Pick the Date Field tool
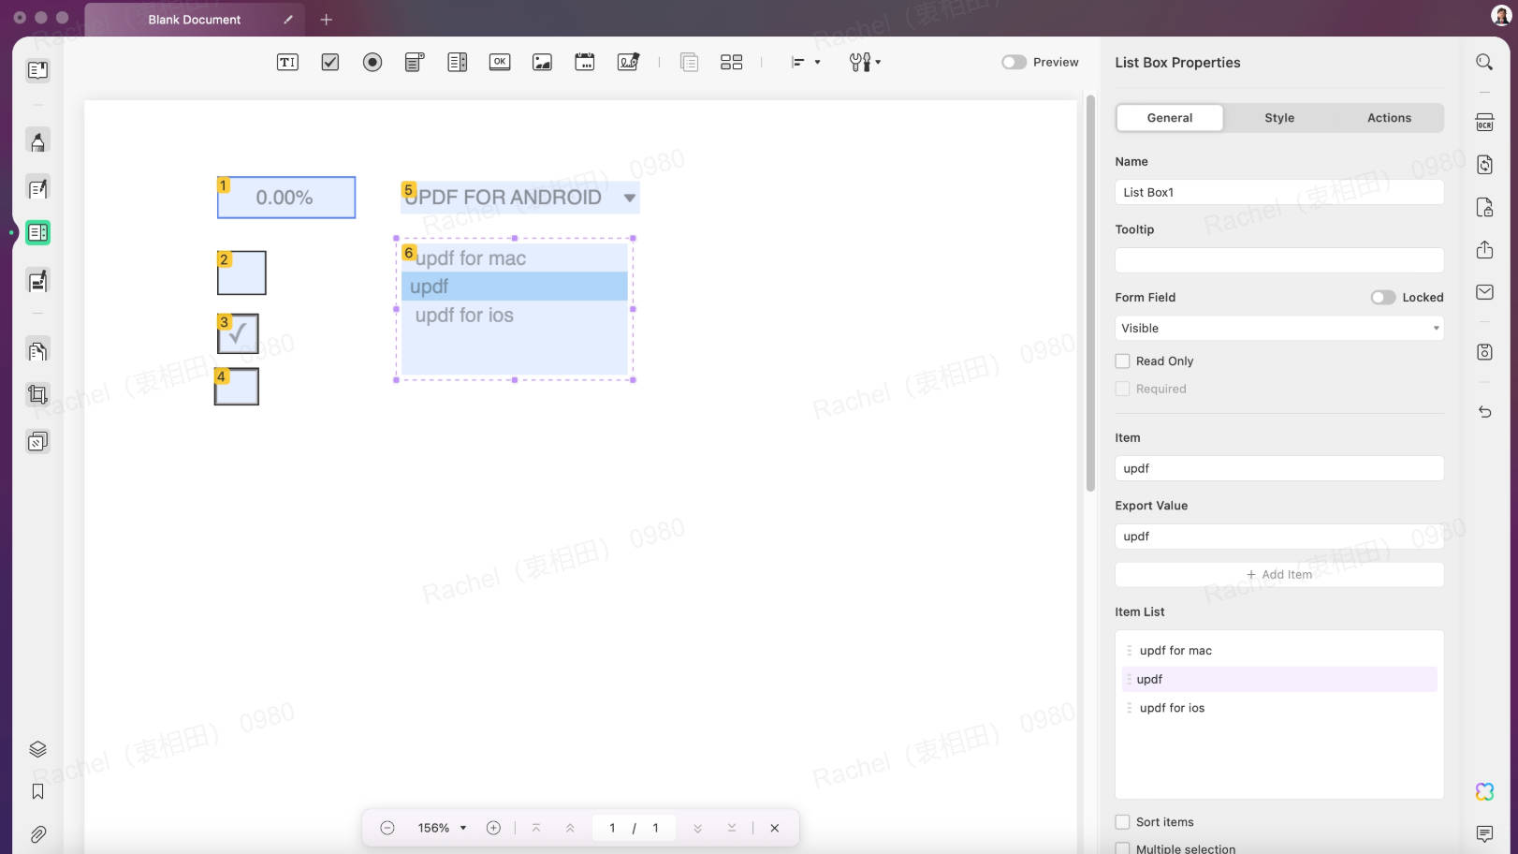 (585, 62)
